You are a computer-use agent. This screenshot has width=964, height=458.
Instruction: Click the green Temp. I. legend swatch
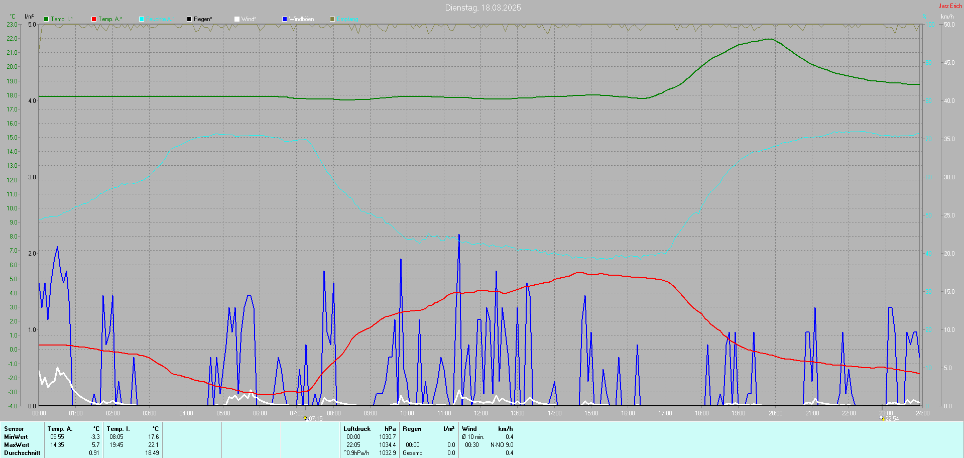click(x=46, y=19)
